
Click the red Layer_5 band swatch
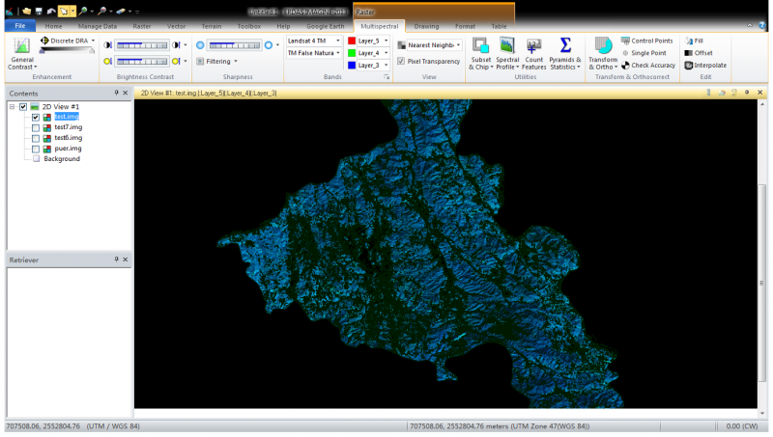(x=352, y=41)
